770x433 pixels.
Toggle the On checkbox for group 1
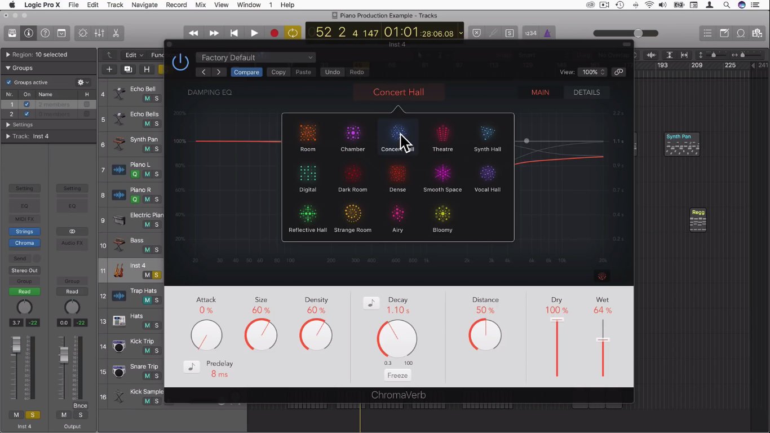tap(26, 104)
